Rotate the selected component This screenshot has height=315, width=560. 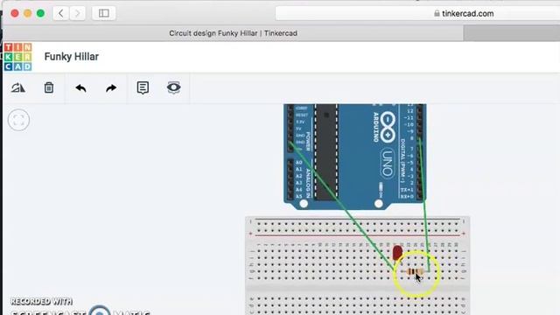click(x=17, y=87)
